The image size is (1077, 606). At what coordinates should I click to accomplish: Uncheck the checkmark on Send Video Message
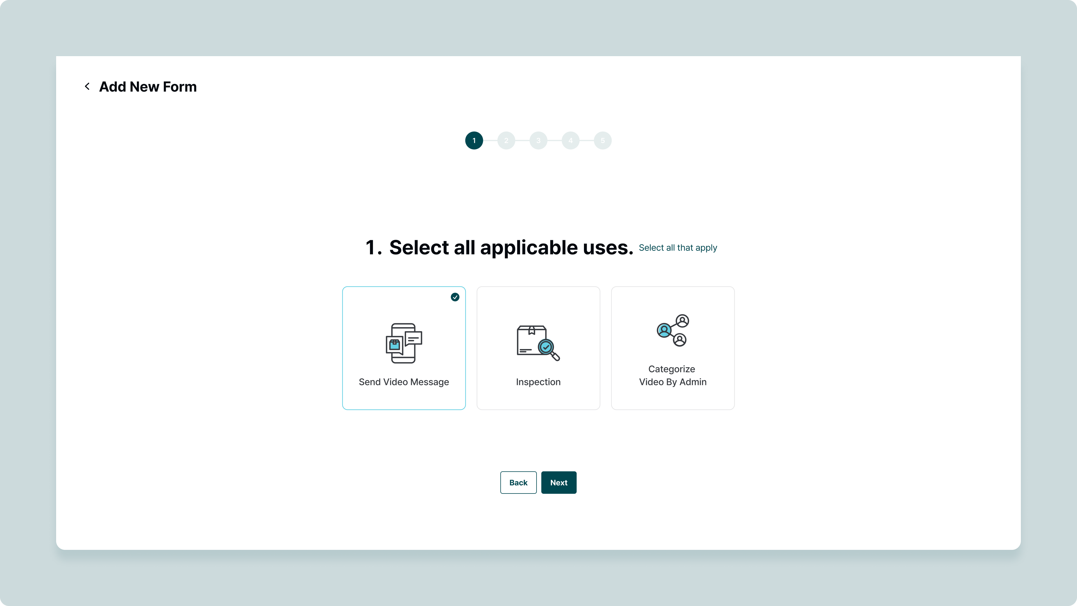[455, 297]
